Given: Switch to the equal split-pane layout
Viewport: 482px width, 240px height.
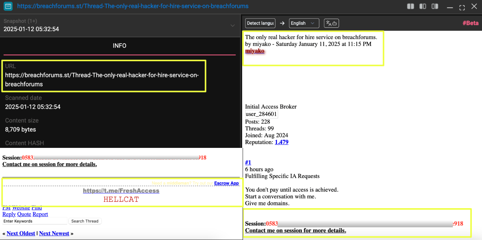Looking at the screenshot, I should coord(410,6).
